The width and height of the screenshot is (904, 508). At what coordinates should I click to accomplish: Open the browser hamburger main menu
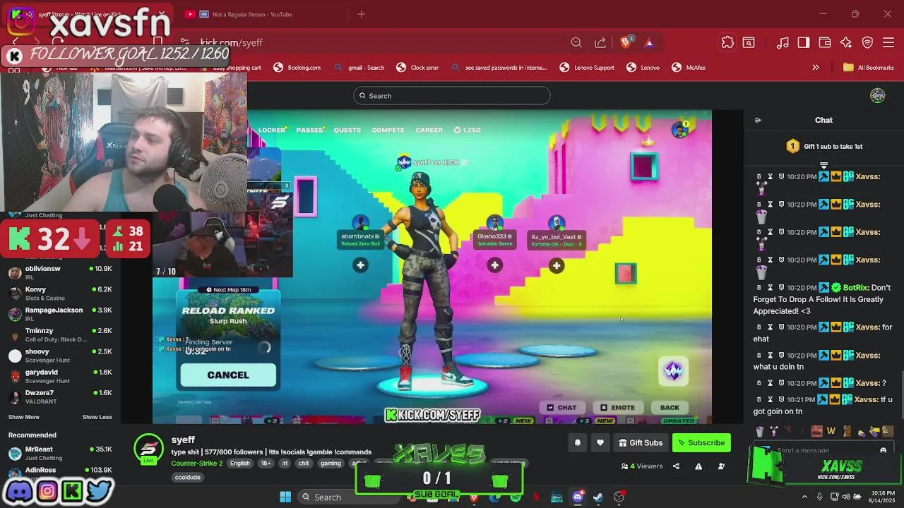889,43
